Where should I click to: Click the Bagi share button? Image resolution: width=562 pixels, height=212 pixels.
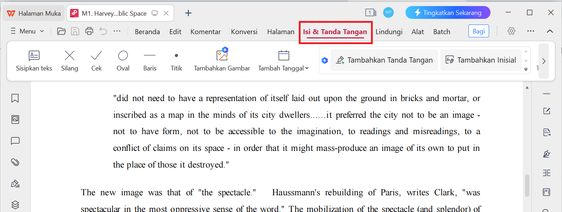point(479,31)
